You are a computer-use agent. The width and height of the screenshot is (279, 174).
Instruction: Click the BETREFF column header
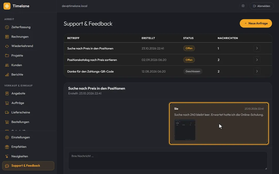73,38
